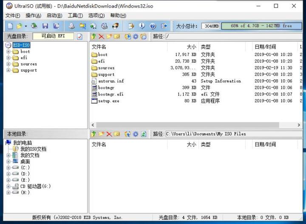Viewport: 306px width, 224px height.
Task: Expand the CD 驱动器(G:) node
Action: point(8,186)
